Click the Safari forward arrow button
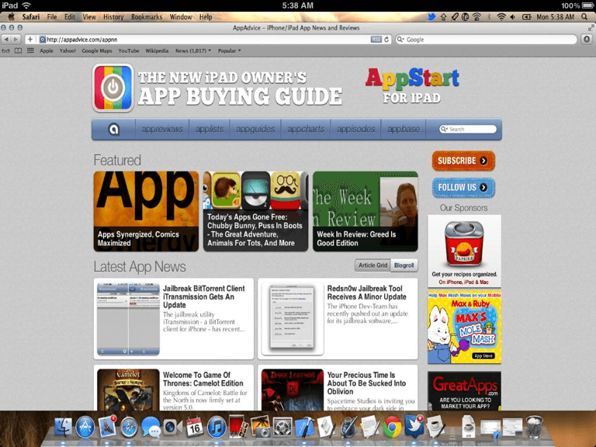The image size is (596, 447). (x=16, y=39)
